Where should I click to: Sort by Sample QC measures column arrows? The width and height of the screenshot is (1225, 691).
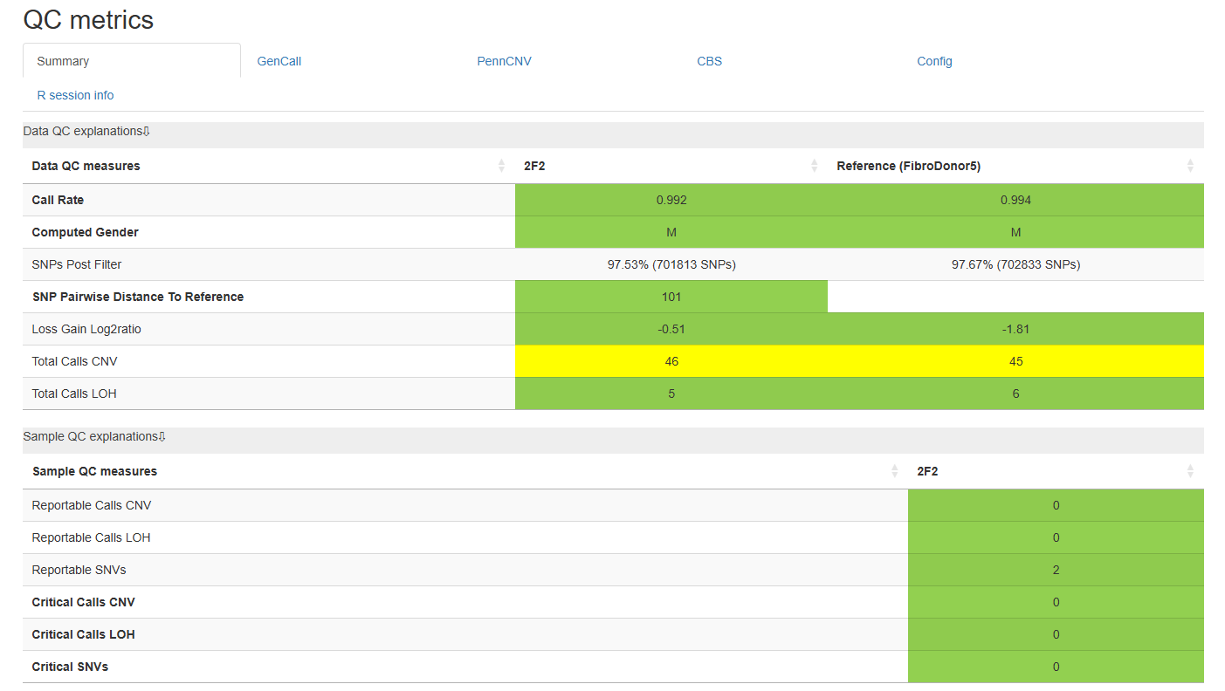click(x=894, y=471)
